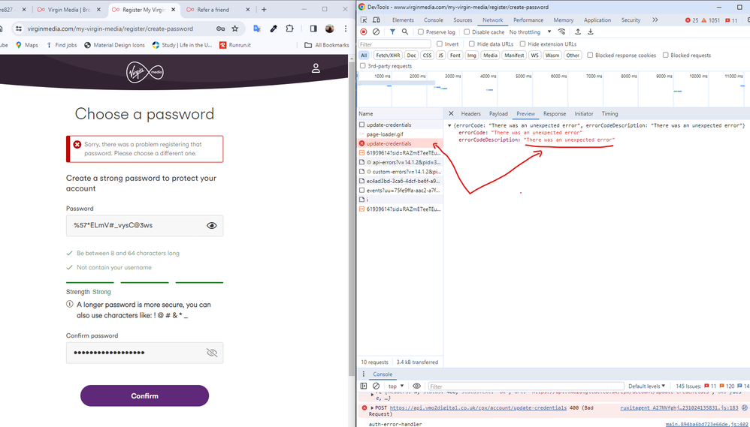Click the purple Confirm button
The image size is (750, 427).
click(144, 395)
